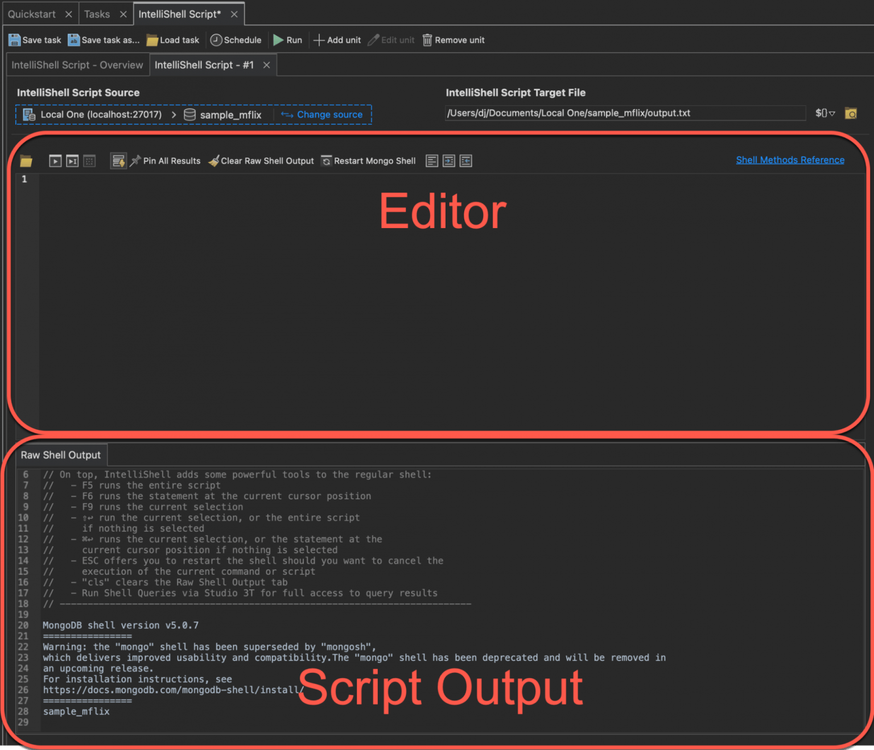Clear Raw Shell Output with broom icon

pos(214,161)
